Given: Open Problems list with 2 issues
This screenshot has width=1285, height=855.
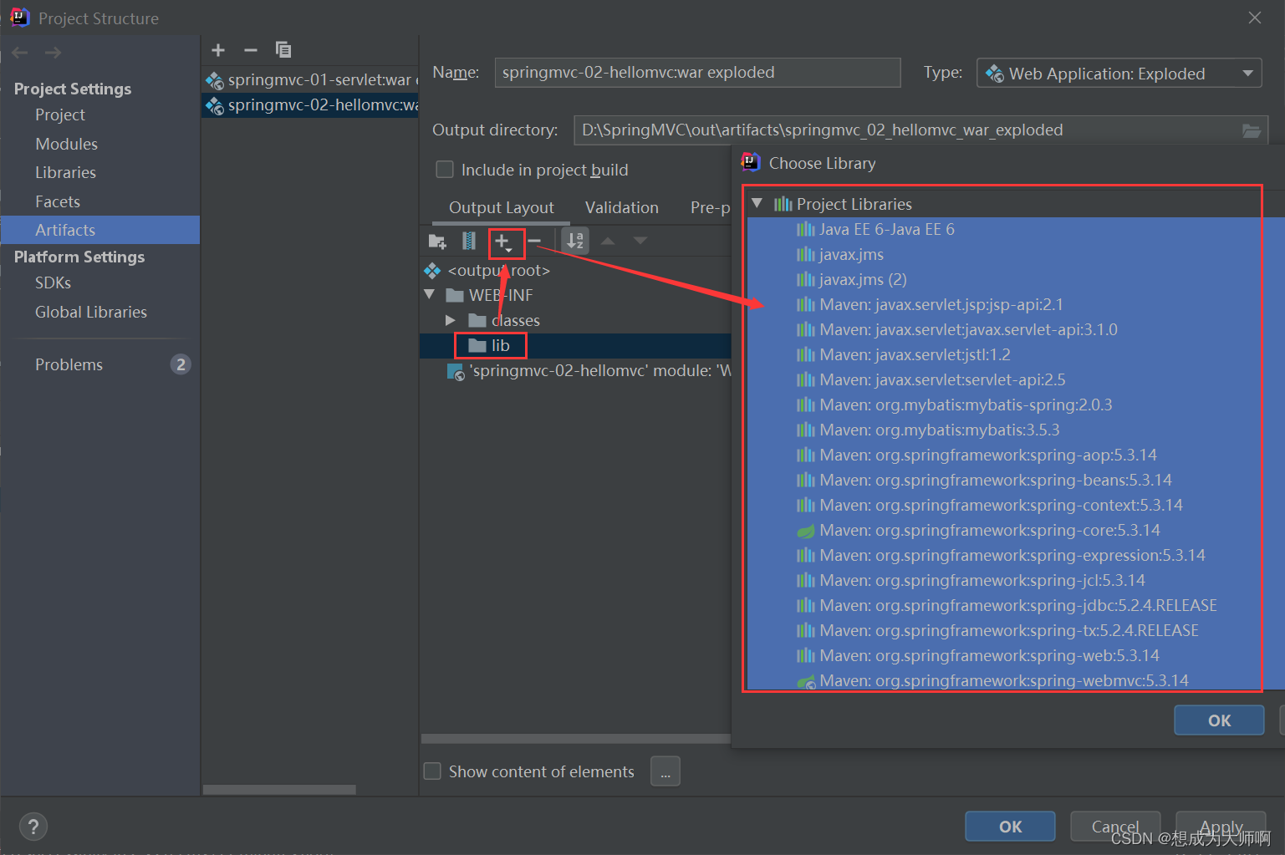Looking at the screenshot, I should [100, 364].
